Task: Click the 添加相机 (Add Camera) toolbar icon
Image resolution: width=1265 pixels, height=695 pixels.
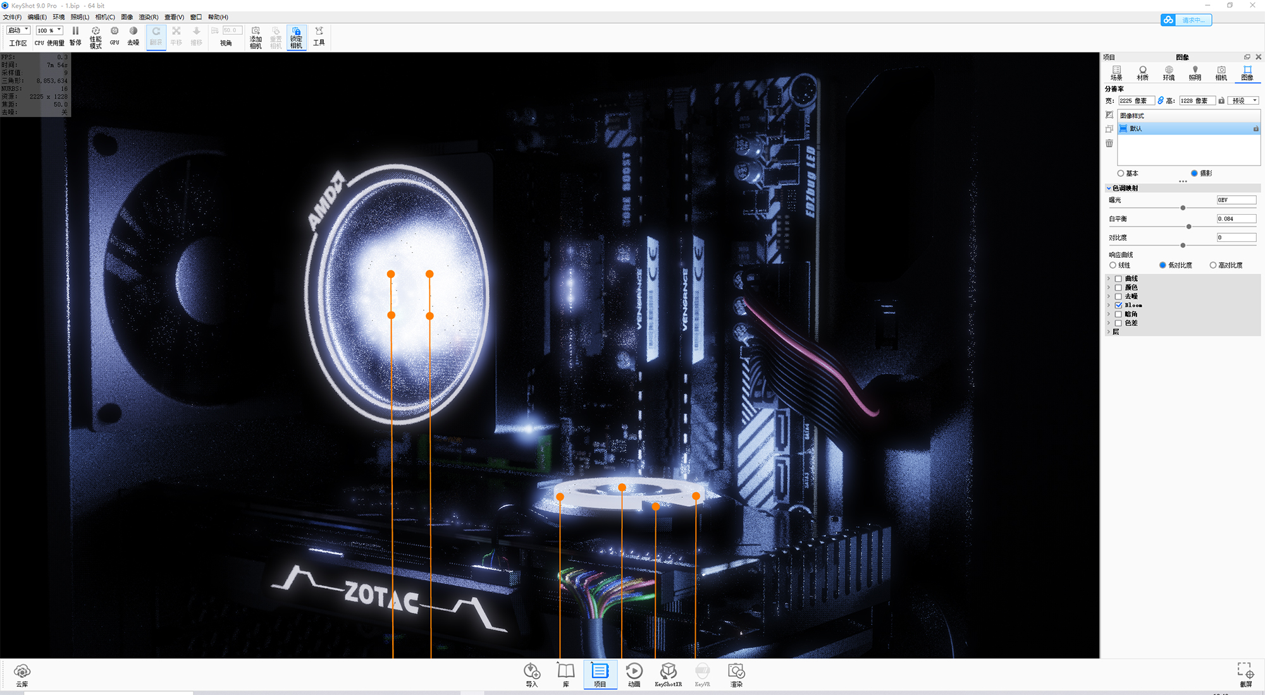Action: coord(256,36)
